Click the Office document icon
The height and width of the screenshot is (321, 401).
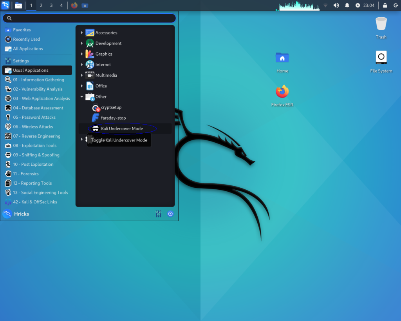[90, 86]
